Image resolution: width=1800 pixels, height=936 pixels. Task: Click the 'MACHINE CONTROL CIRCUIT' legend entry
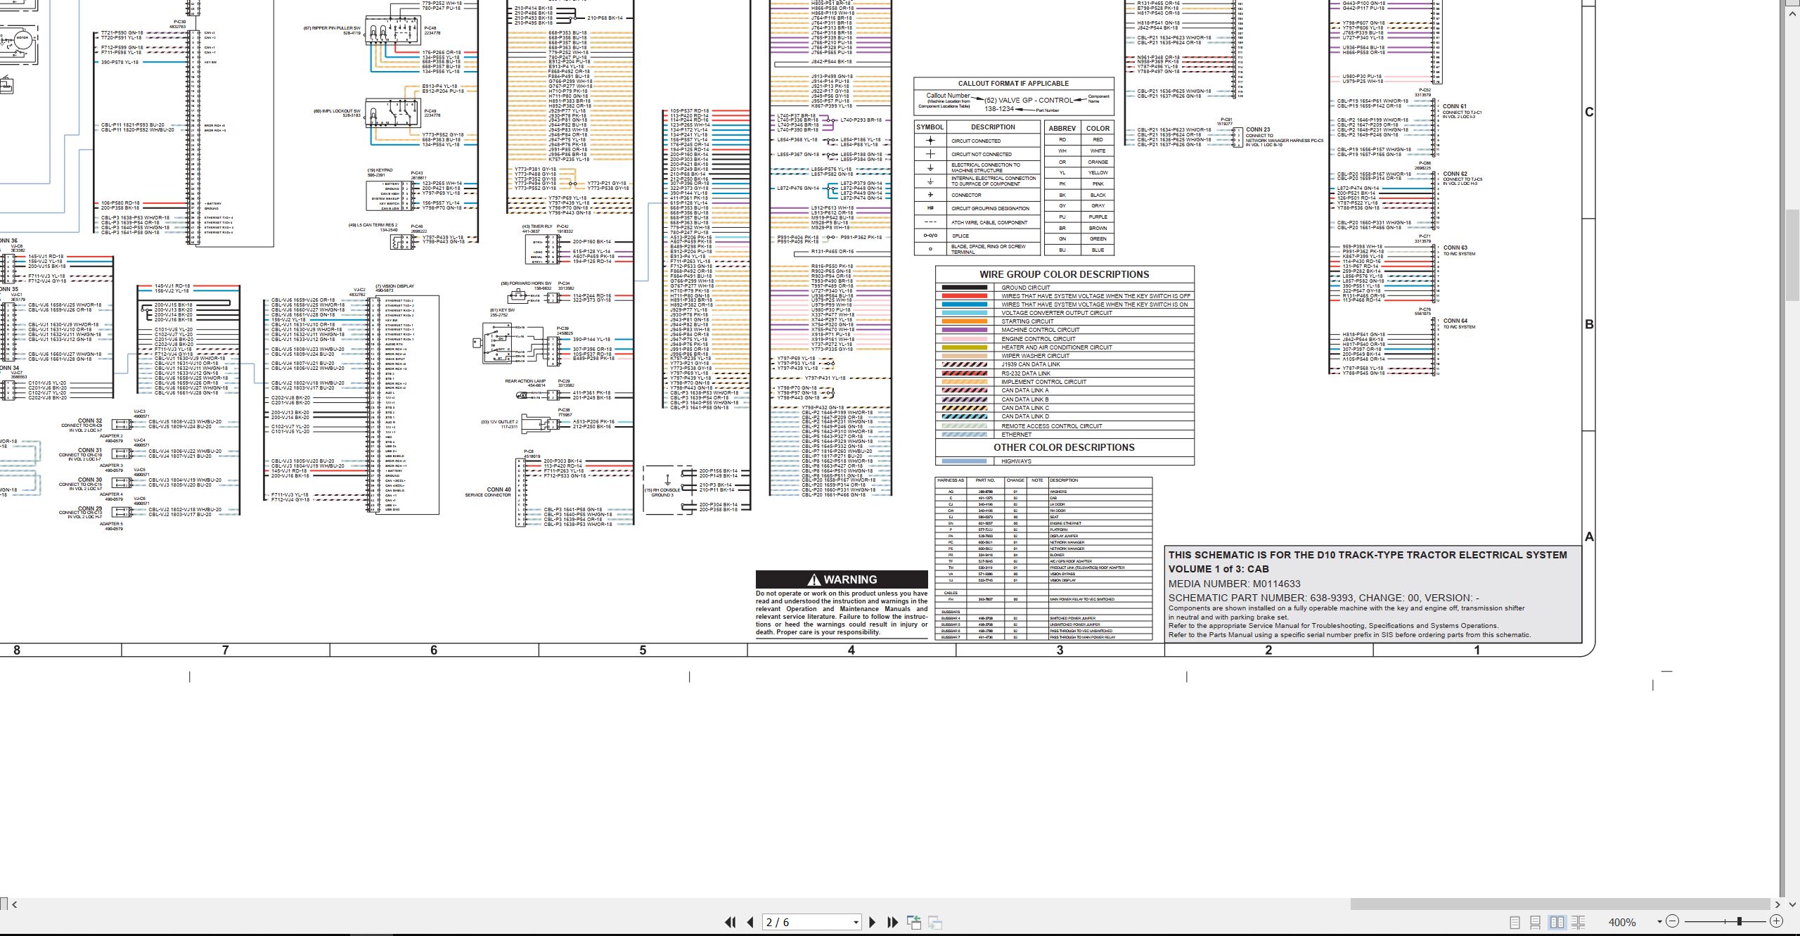tap(1040, 330)
